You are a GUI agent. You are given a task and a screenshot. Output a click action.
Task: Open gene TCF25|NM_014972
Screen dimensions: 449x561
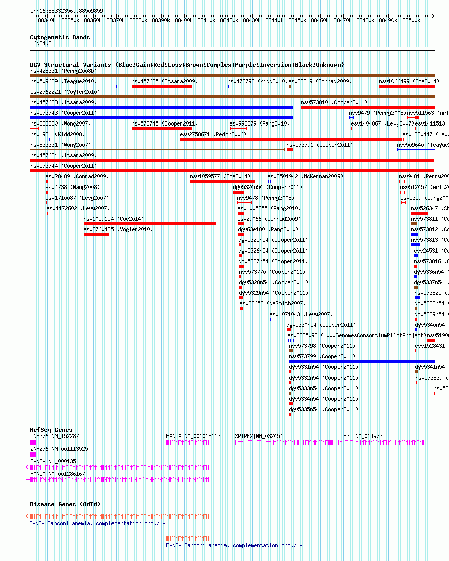[x=360, y=437]
